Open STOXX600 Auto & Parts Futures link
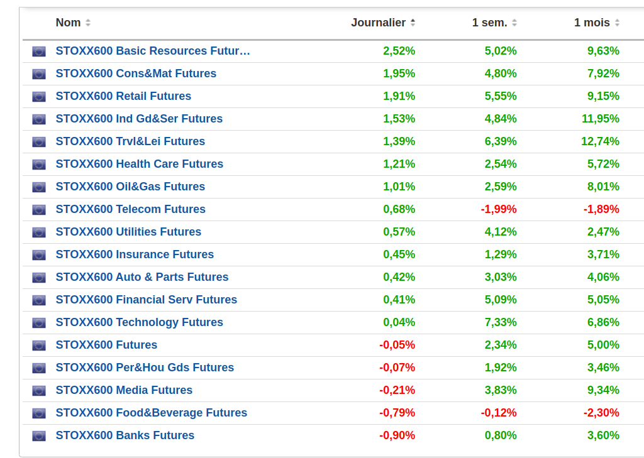The width and height of the screenshot is (644, 458). point(142,277)
